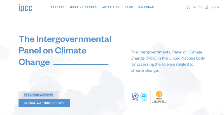This screenshot has height=115, width=224.
Task: Click the Share label
Action: point(215,8)
